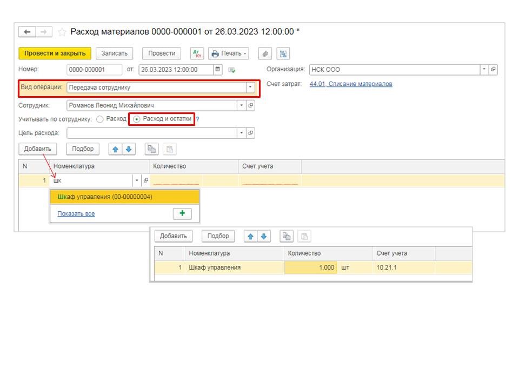Open the 44.01, Списание материалов link

351,84
